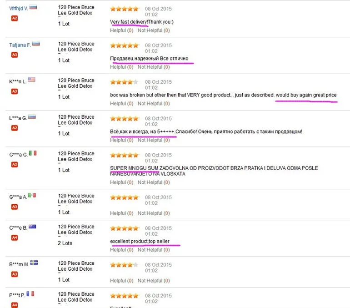Click the A3 level badge under Tatjana F.
The width and height of the screenshot is (350, 308).
[x=15, y=55]
